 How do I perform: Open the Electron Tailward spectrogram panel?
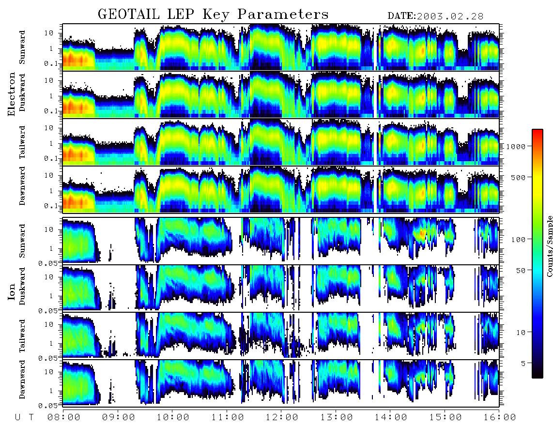point(281,142)
